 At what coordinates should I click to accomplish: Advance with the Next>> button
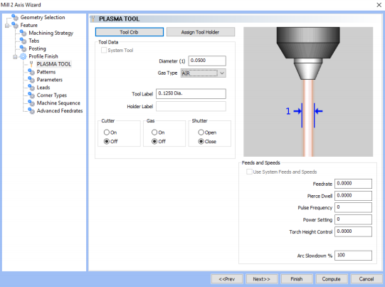pos(262,279)
